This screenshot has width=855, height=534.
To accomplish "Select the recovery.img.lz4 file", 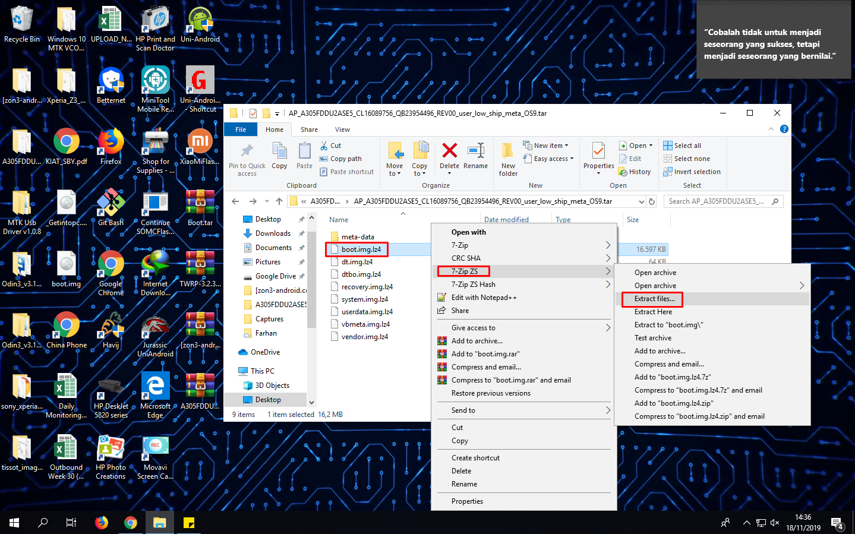I will click(x=367, y=287).
